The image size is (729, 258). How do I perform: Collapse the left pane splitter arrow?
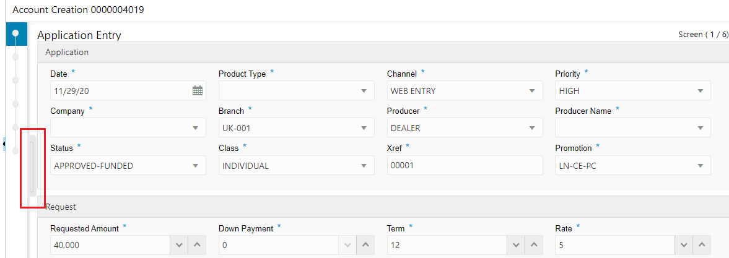(x=4, y=144)
